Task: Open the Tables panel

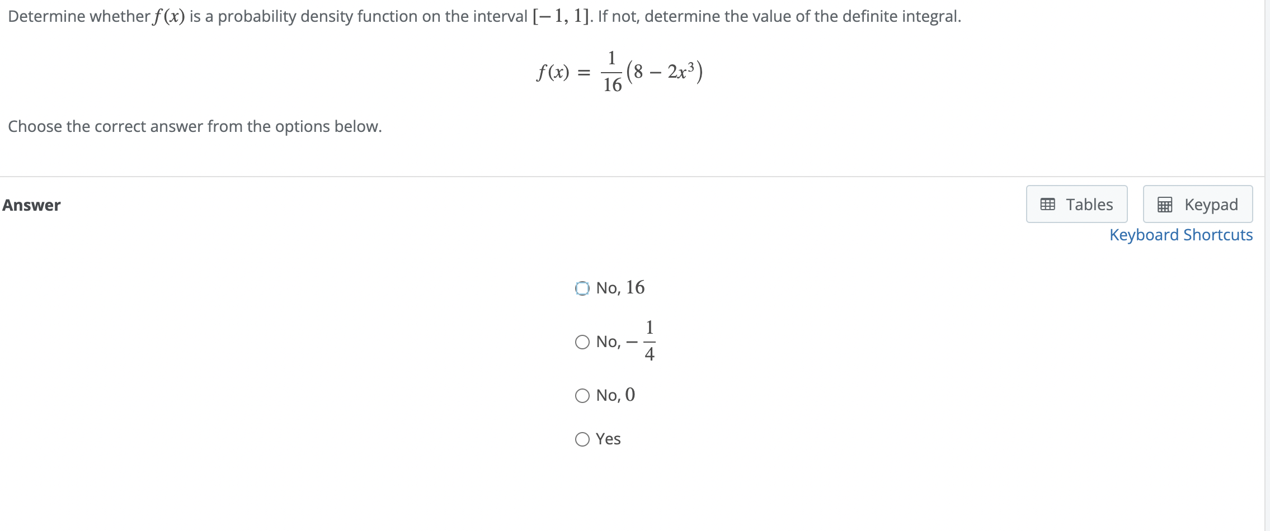Action: [1076, 203]
